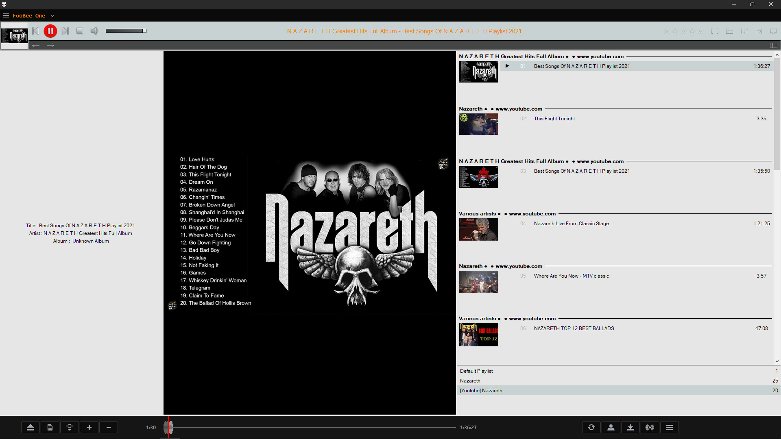This screenshot has height=439, width=781.
Task: Click the refresh arrows icon at bottom
Action: [591, 427]
